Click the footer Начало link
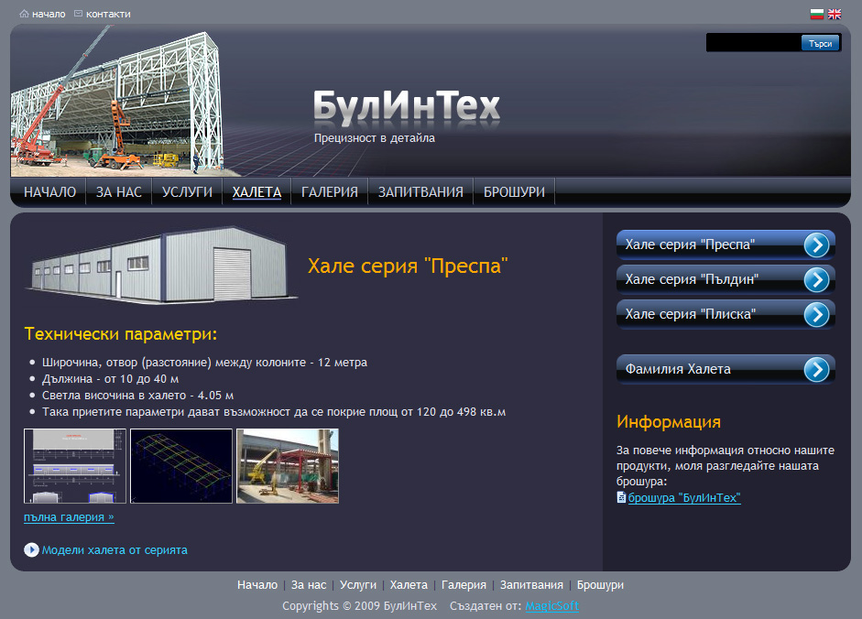Screen dimensions: 862x619 click(x=257, y=585)
